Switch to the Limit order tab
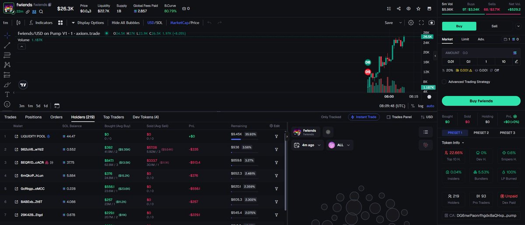 pyautogui.click(x=465, y=39)
